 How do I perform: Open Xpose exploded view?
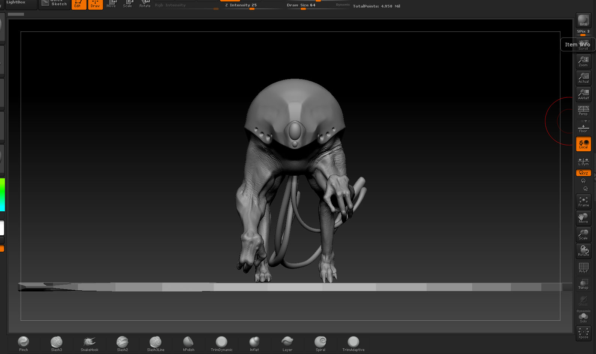point(583,333)
